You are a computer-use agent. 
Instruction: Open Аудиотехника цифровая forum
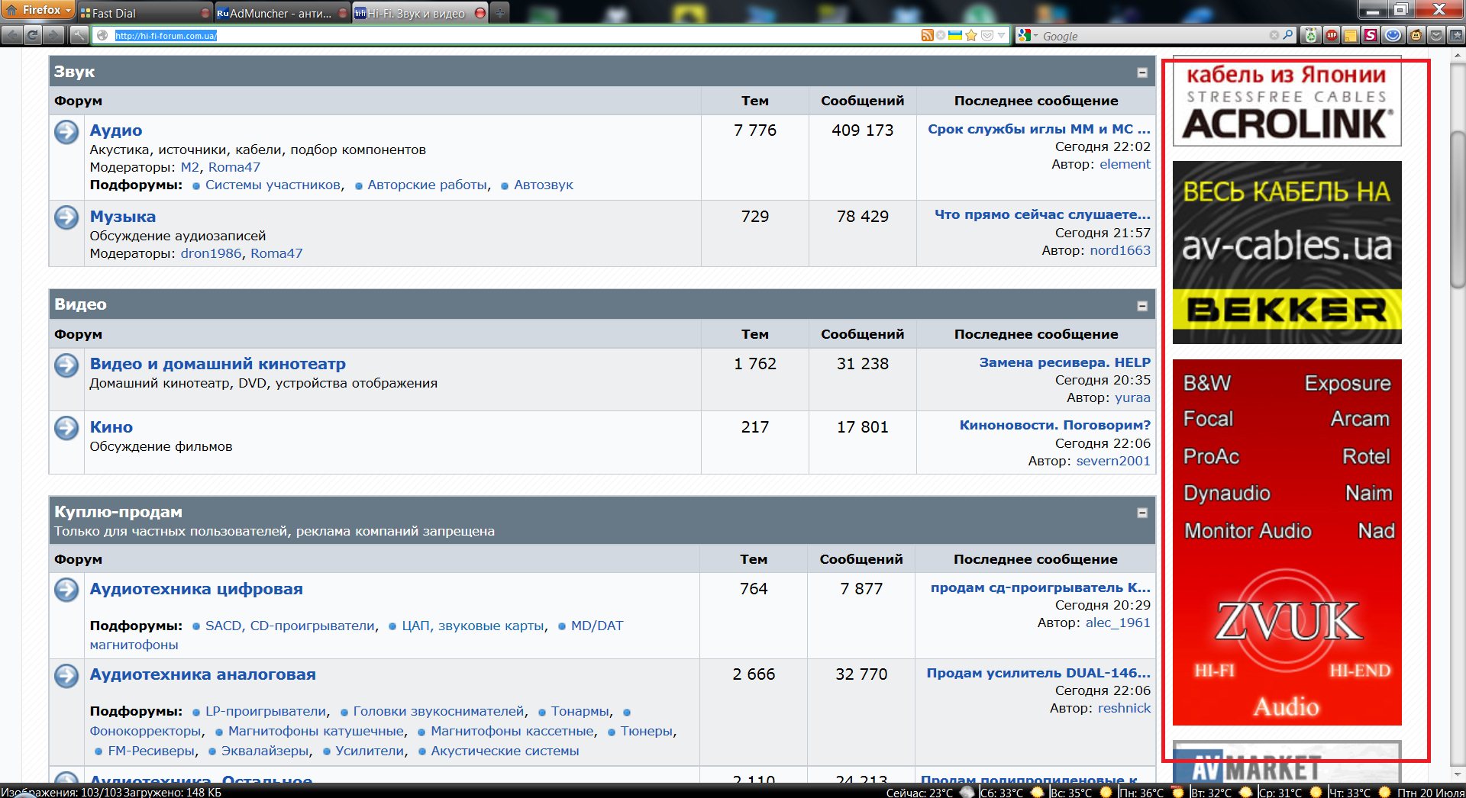tap(196, 589)
